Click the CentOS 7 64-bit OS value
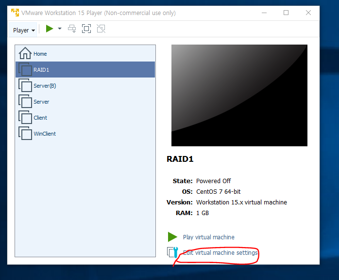This screenshot has height=280, width=339. coord(219,191)
